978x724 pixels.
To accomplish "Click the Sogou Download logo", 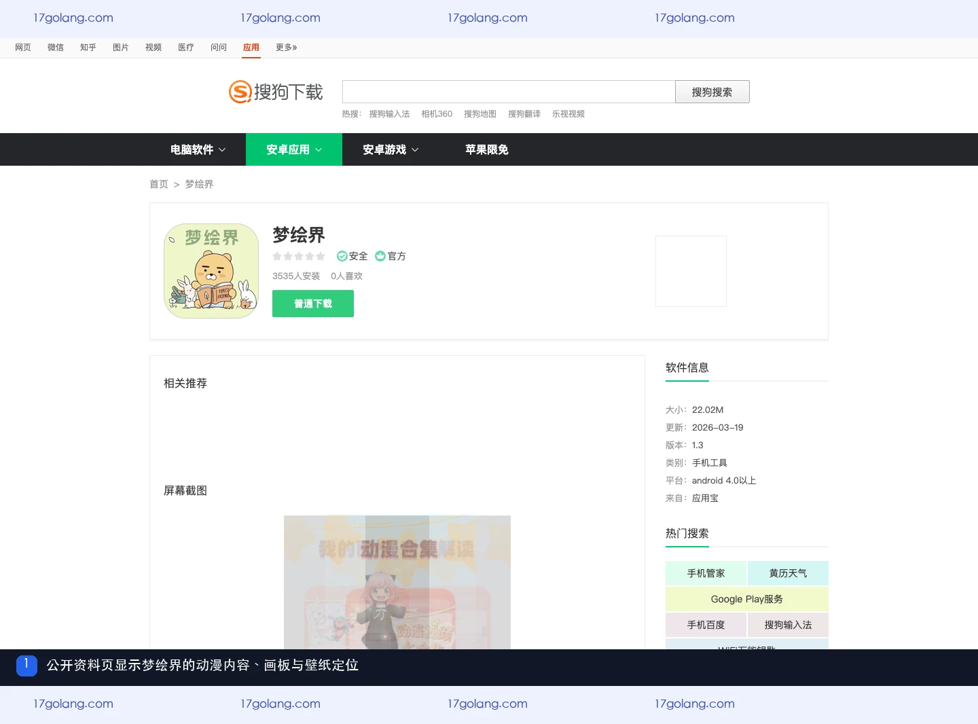I will 276,92.
